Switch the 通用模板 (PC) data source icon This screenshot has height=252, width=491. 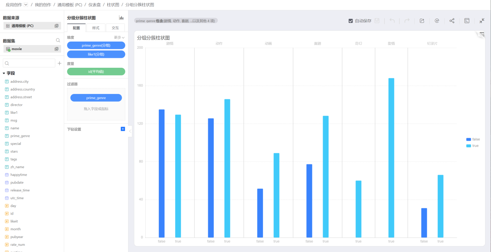[x=57, y=26]
